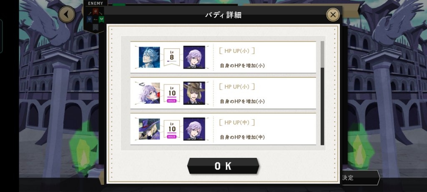Tap the Lv 10 MAX badge in second row

171,94
